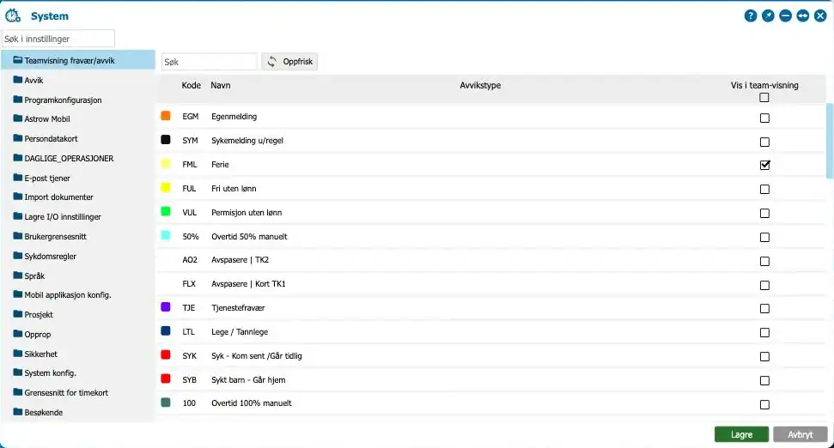Select the Avspasere | Kort TK1 row name
Viewport: 834px width, 448px height.
(x=248, y=284)
